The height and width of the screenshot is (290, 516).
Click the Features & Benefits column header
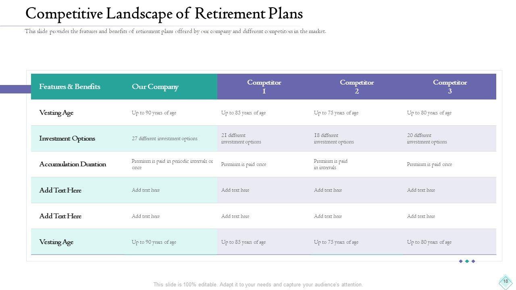pos(70,87)
